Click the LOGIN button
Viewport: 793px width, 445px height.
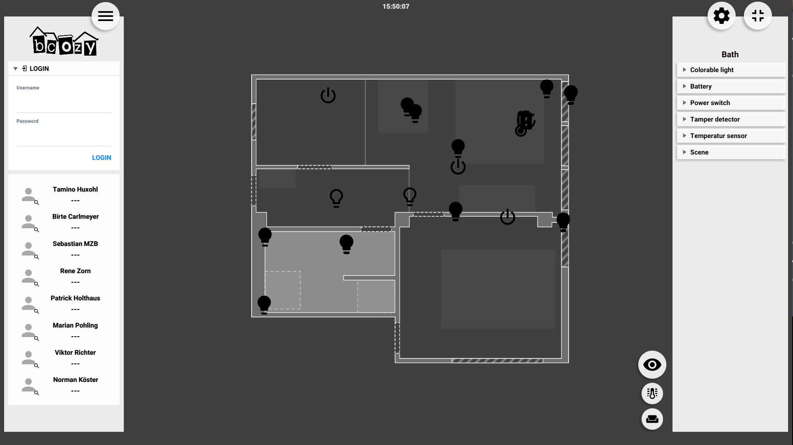(101, 158)
